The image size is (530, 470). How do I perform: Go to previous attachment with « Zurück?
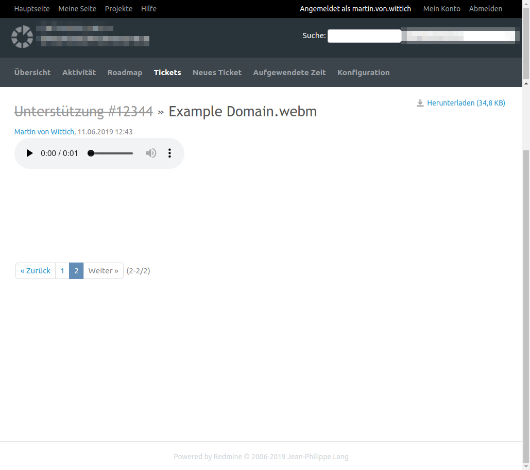[x=36, y=271]
